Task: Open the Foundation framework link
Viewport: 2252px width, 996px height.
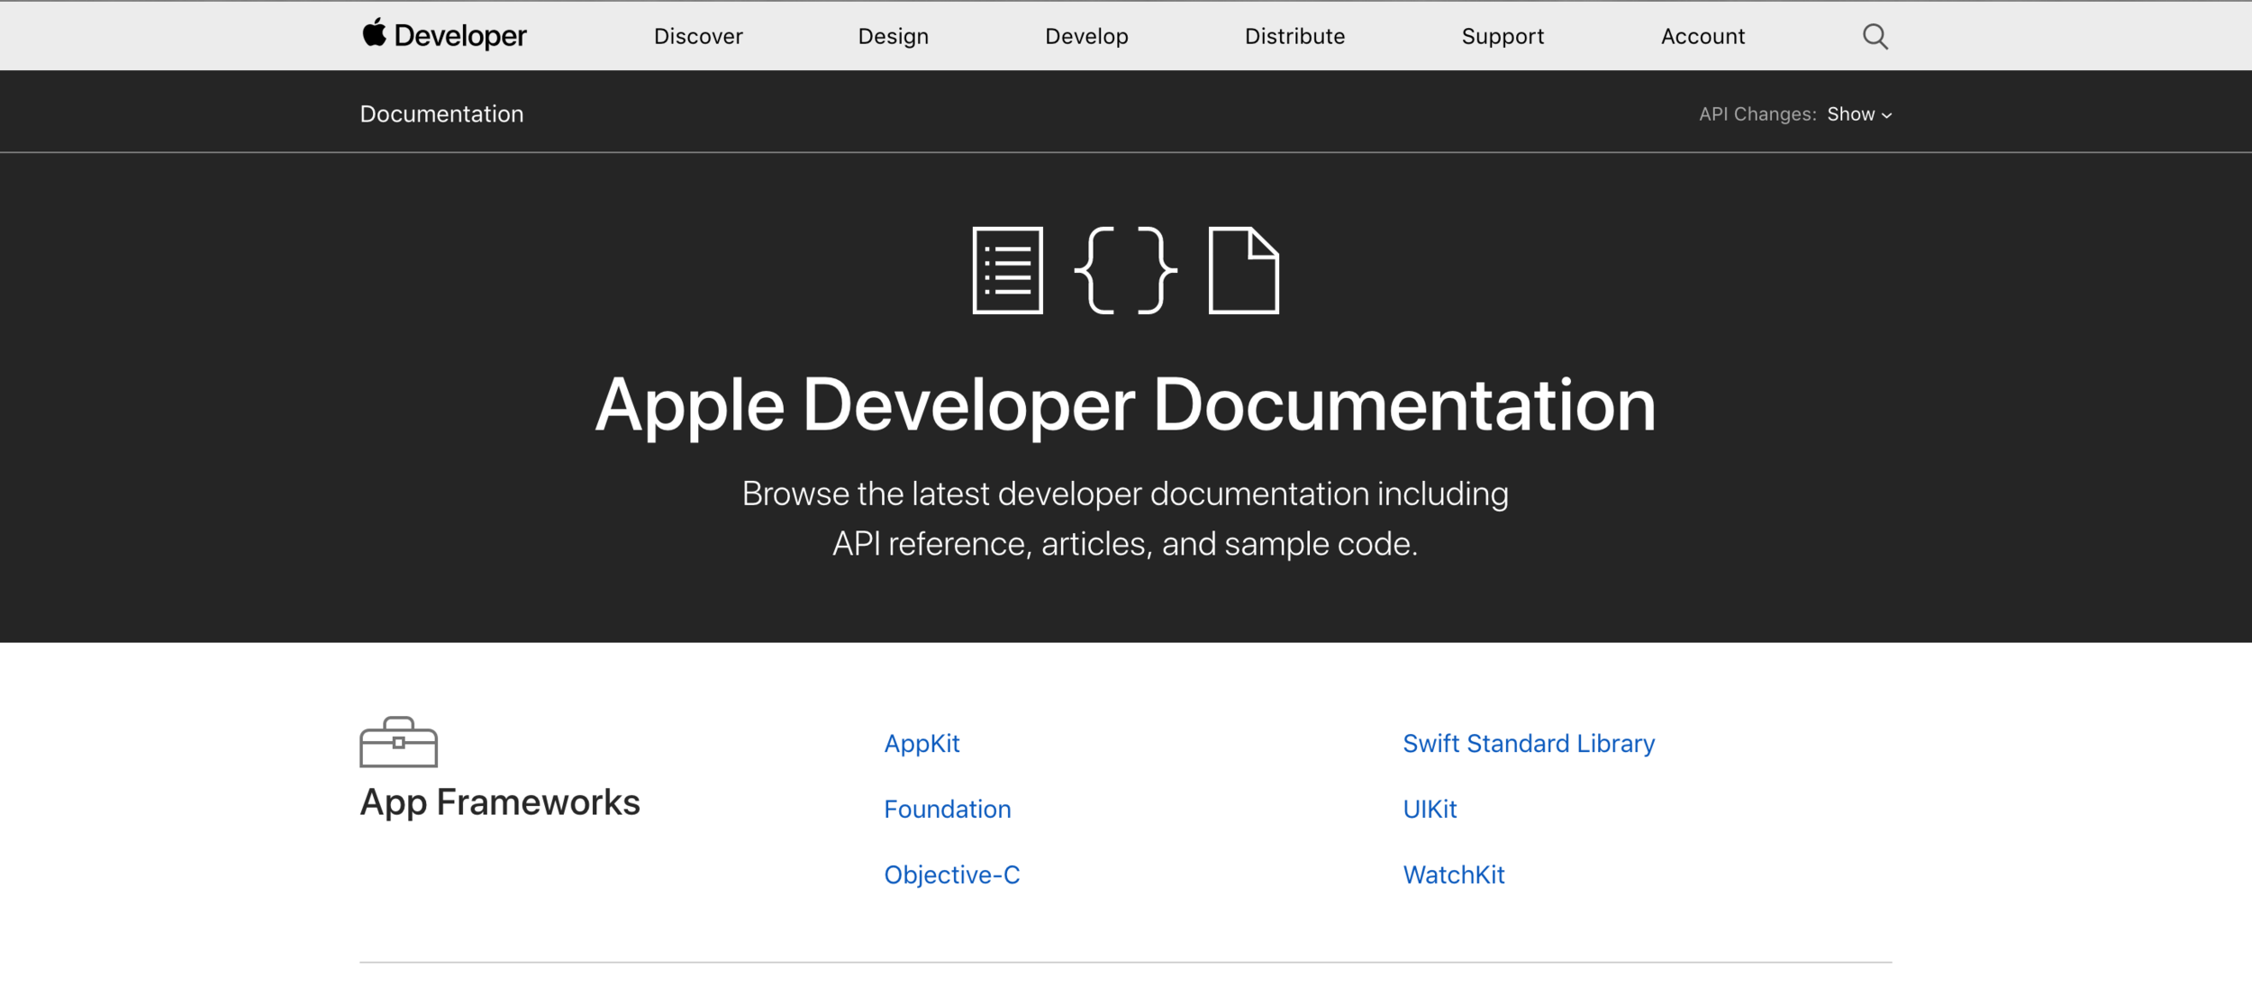Action: 947,809
